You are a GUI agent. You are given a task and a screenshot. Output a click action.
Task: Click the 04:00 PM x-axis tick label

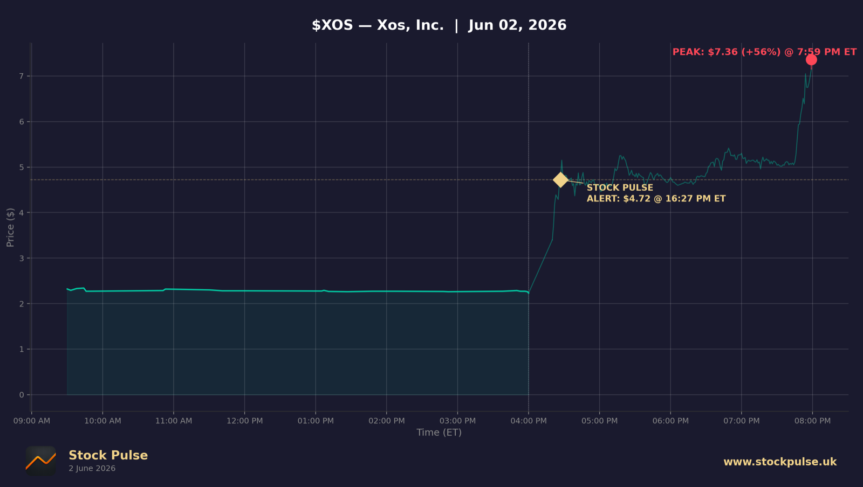[529, 421]
